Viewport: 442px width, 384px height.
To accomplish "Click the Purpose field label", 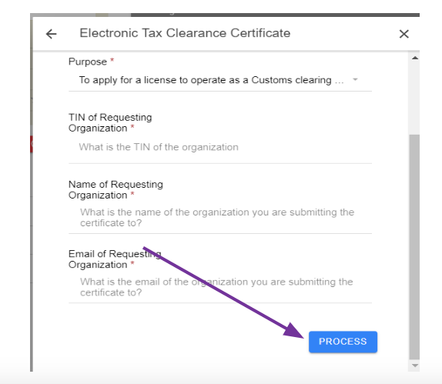I will coord(88,62).
